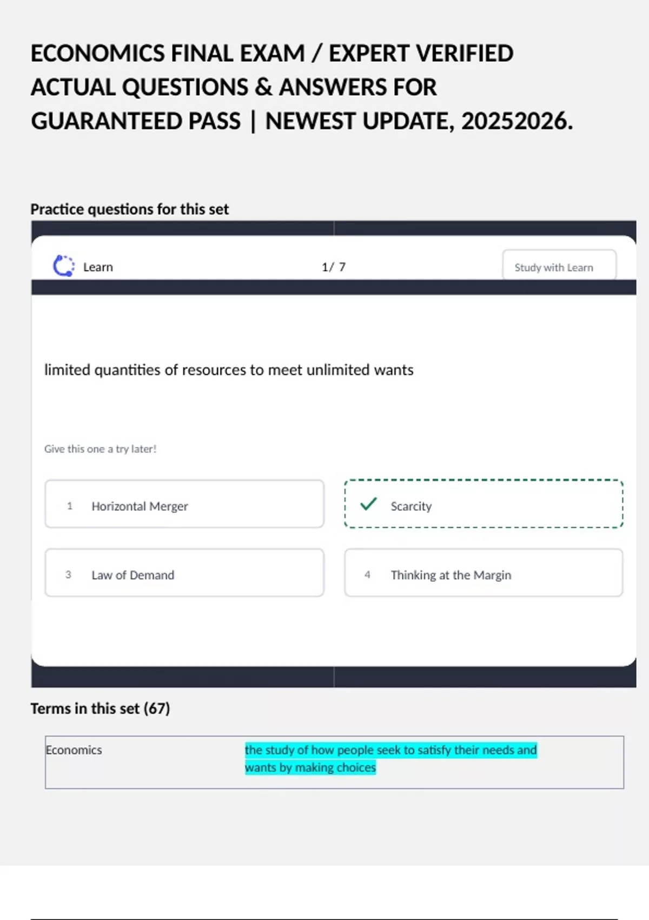Select Thinking at the Margin option
The width and height of the screenshot is (649, 920).
[484, 573]
